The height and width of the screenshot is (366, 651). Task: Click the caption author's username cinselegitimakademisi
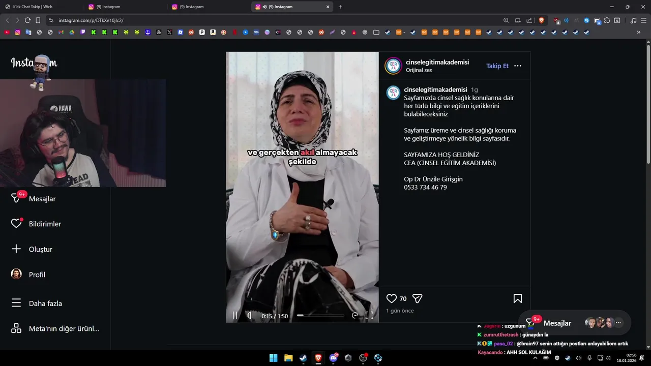click(x=435, y=89)
